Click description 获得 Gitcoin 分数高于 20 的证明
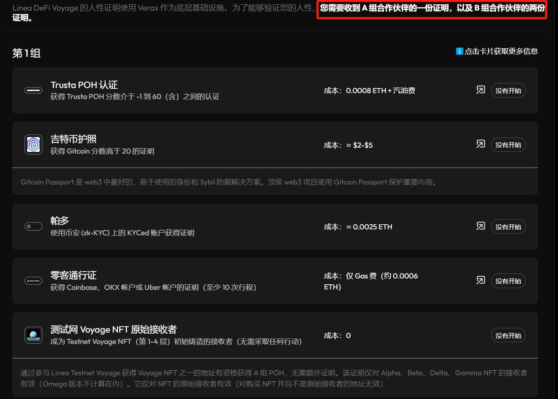The image size is (558, 399). tap(102, 151)
